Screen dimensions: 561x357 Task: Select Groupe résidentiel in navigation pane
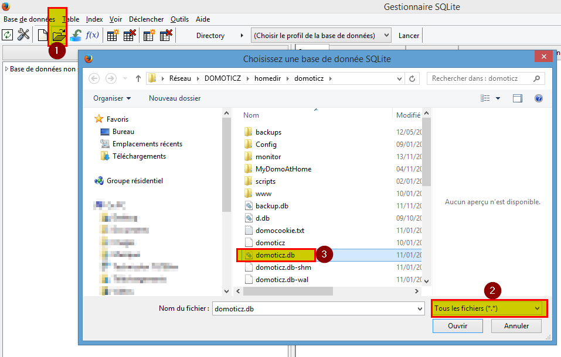(129, 181)
